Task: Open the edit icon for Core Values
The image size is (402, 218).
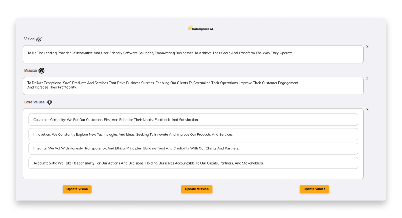Action: (367, 110)
